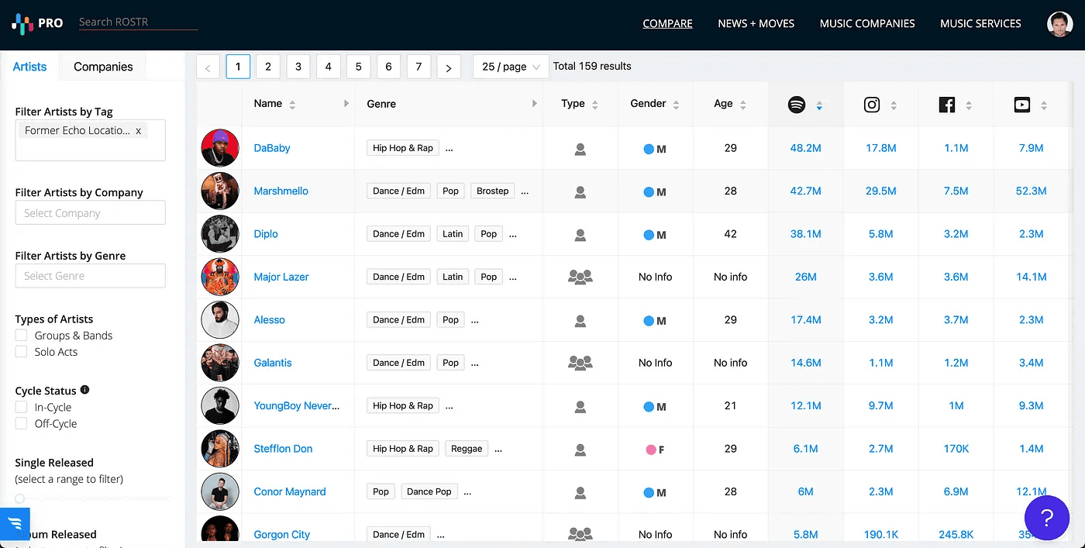
Task: Open Diplo's artist thumbnail
Action: [220, 234]
